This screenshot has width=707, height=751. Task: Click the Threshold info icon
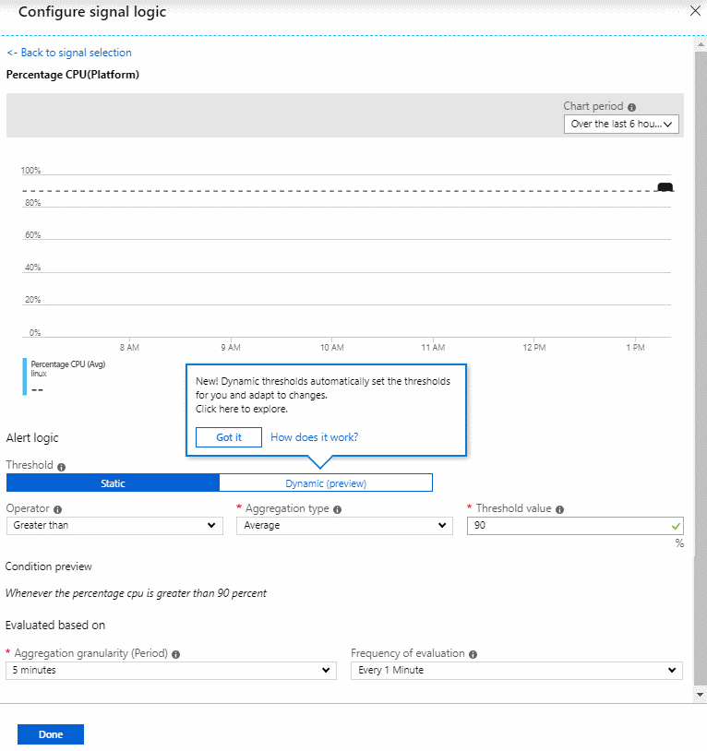pos(61,467)
